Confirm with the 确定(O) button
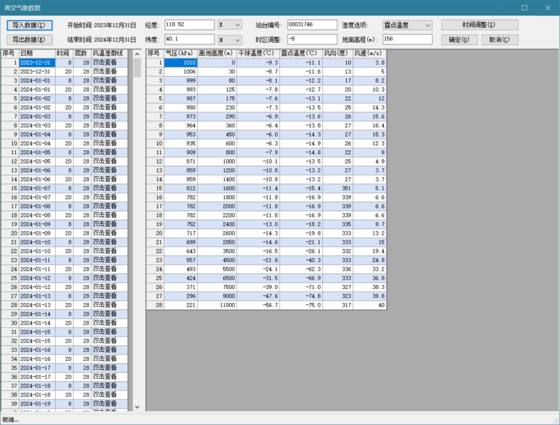This screenshot has height=425, width=560. tap(459, 40)
